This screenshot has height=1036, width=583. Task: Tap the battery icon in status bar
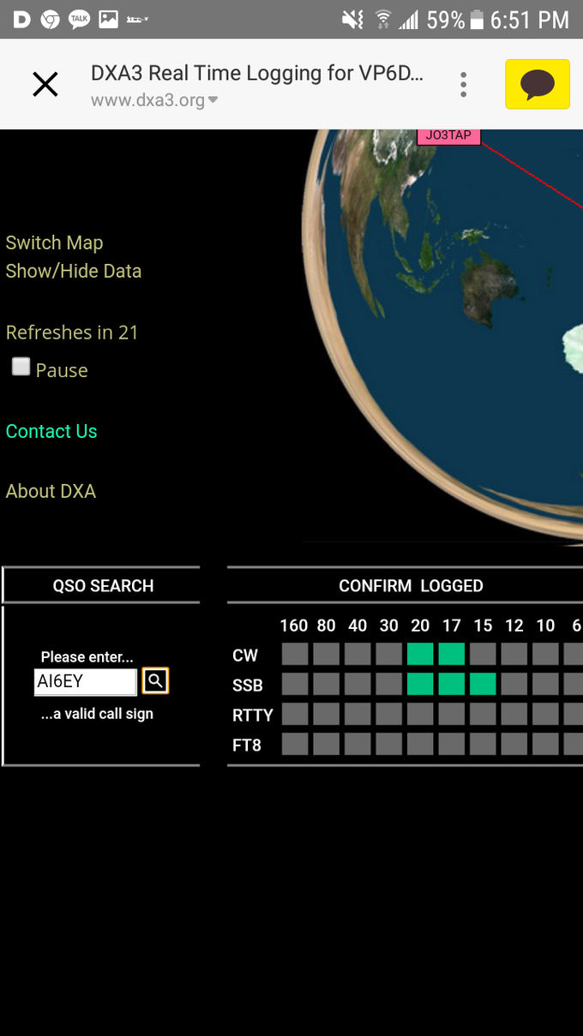coord(478,20)
